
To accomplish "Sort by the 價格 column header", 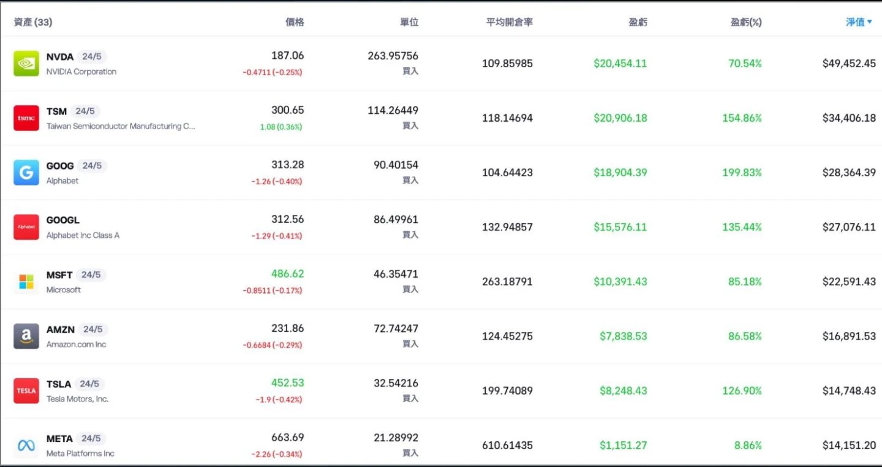I will pyautogui.click(x=295, y=22).
